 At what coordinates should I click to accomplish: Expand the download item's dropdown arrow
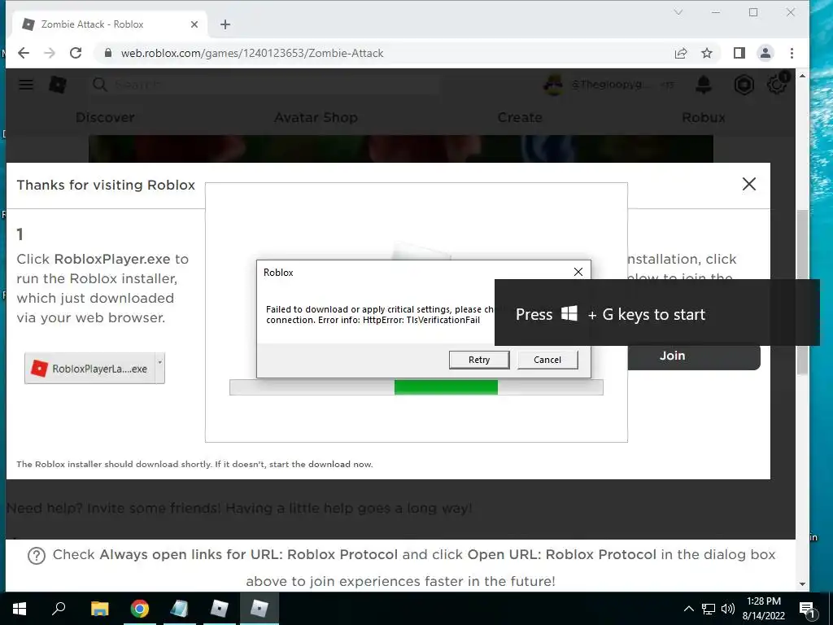point(160,368)
